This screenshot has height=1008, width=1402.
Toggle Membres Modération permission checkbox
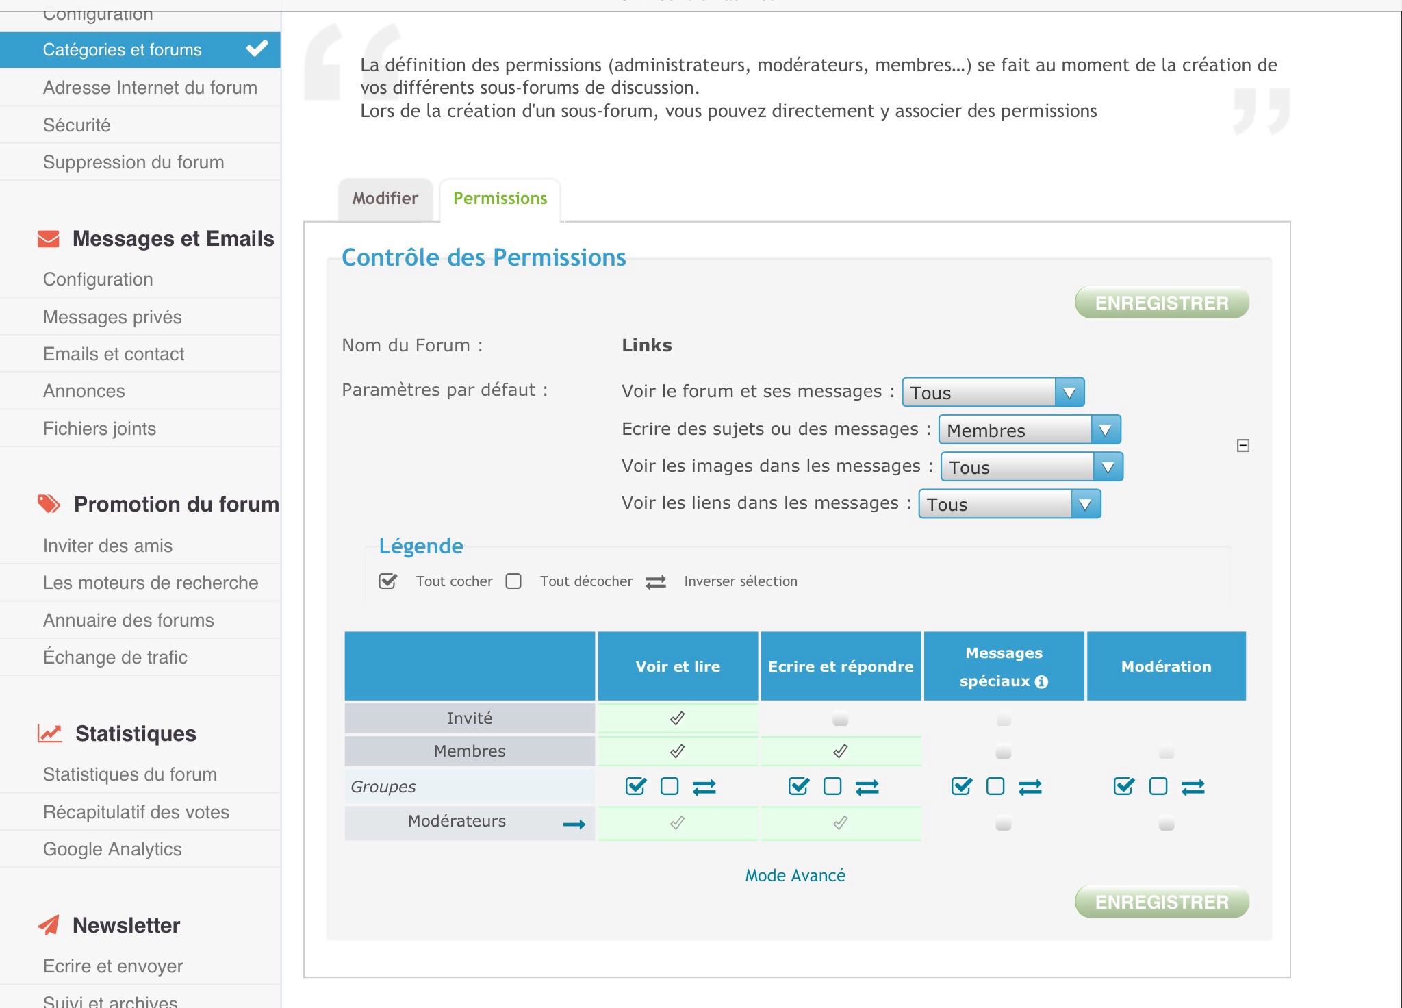click(x=1167, y=753)
